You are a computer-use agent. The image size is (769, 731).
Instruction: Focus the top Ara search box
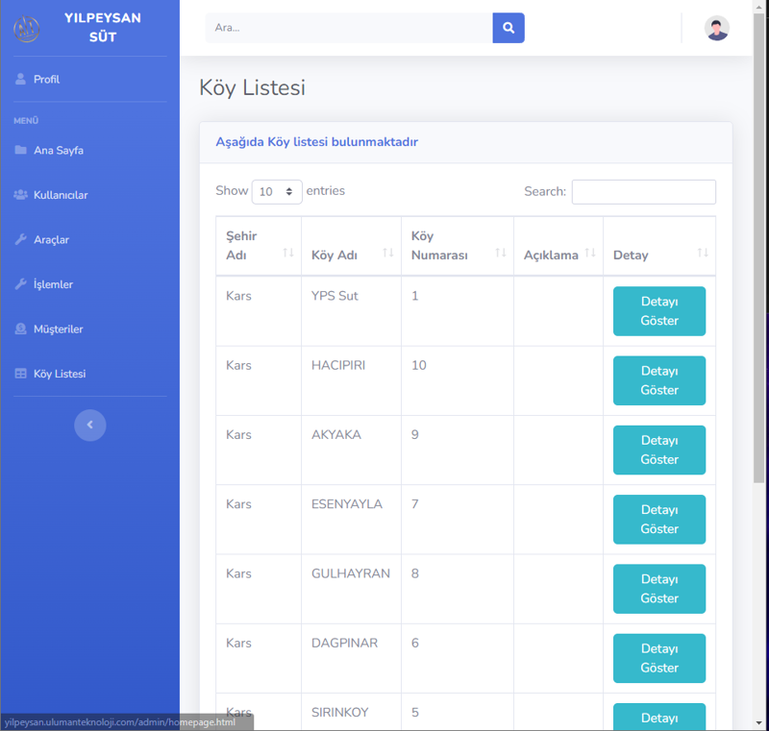point(348,28)
